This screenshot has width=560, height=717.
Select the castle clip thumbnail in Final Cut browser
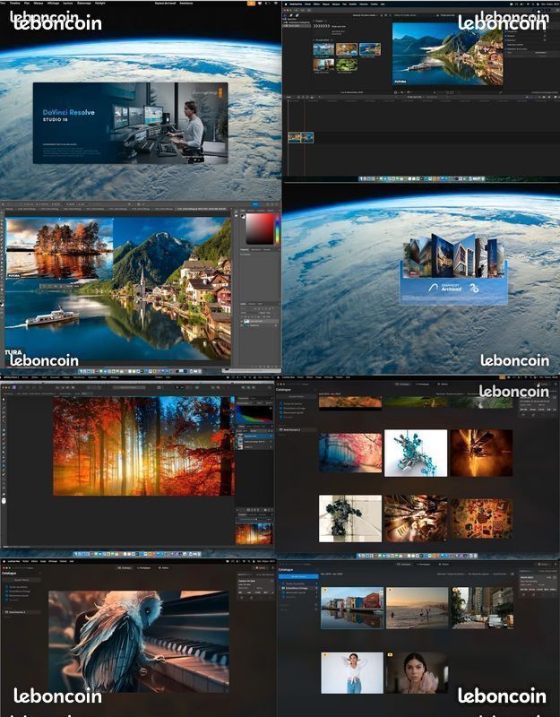coord(323,65)
